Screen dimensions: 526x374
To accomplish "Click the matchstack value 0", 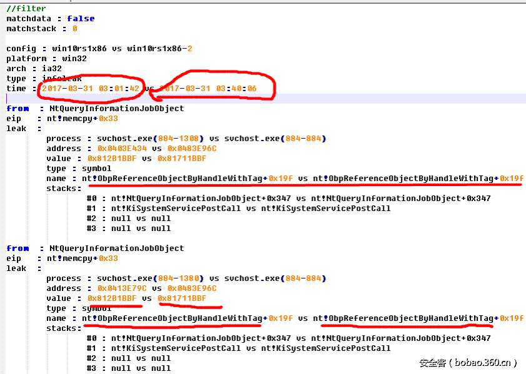I will click(x=75, y=28).
